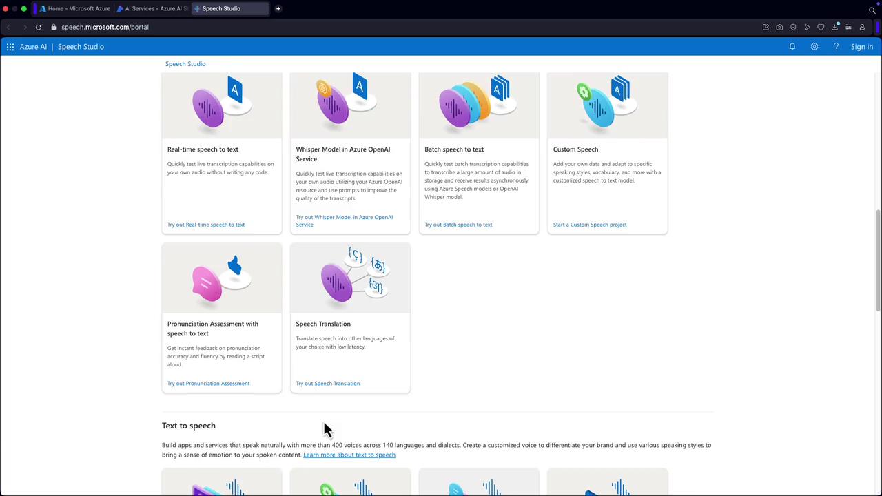This screenshot has width=882, height=496.
Task: Click the address bar URL field
Action: click(x=105, y=27)
